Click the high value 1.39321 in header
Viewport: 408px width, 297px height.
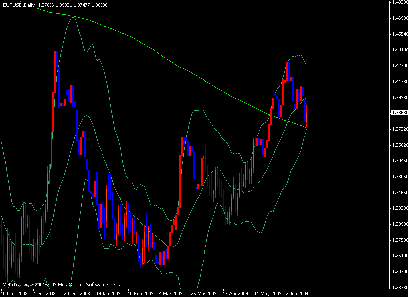(64, 5)
